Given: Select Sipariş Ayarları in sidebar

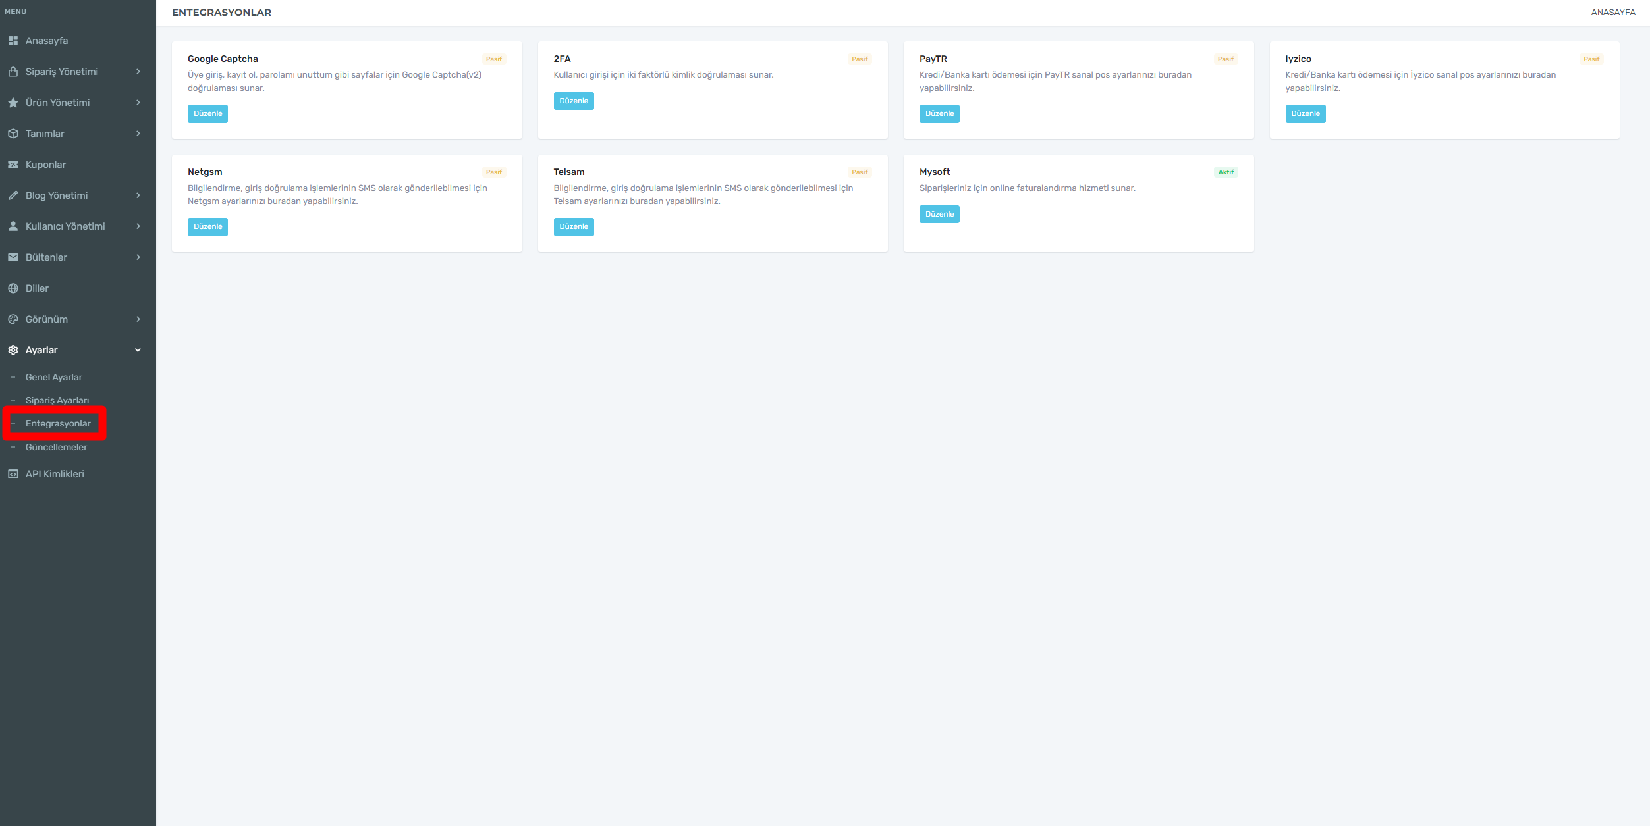Looking at the screenshot, I should pyautogui.click(x=57, y=400).
